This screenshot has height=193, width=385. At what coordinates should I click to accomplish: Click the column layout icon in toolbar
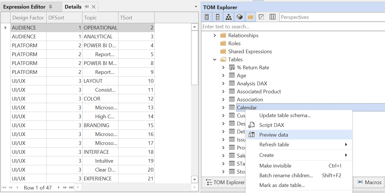click(x=272, y=17)
